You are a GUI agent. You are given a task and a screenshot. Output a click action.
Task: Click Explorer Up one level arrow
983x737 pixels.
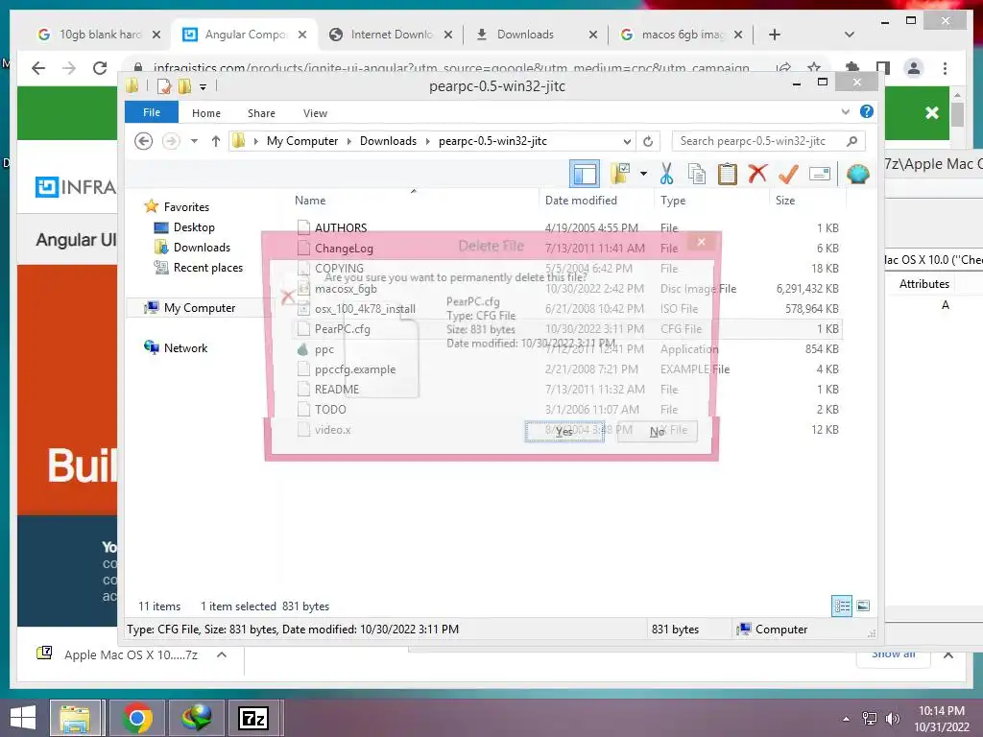(x=216, y=141)
